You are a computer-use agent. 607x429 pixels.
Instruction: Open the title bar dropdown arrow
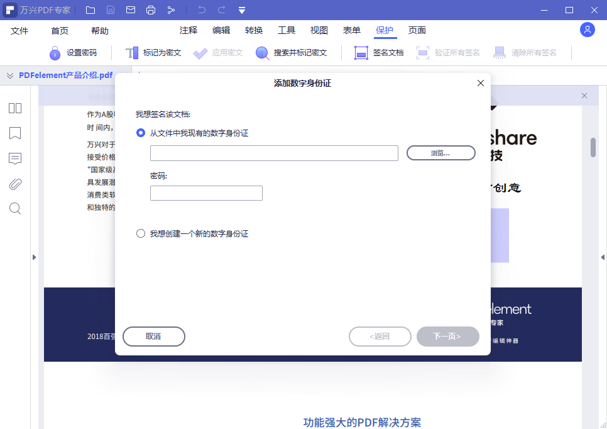(x=242, y=9)
